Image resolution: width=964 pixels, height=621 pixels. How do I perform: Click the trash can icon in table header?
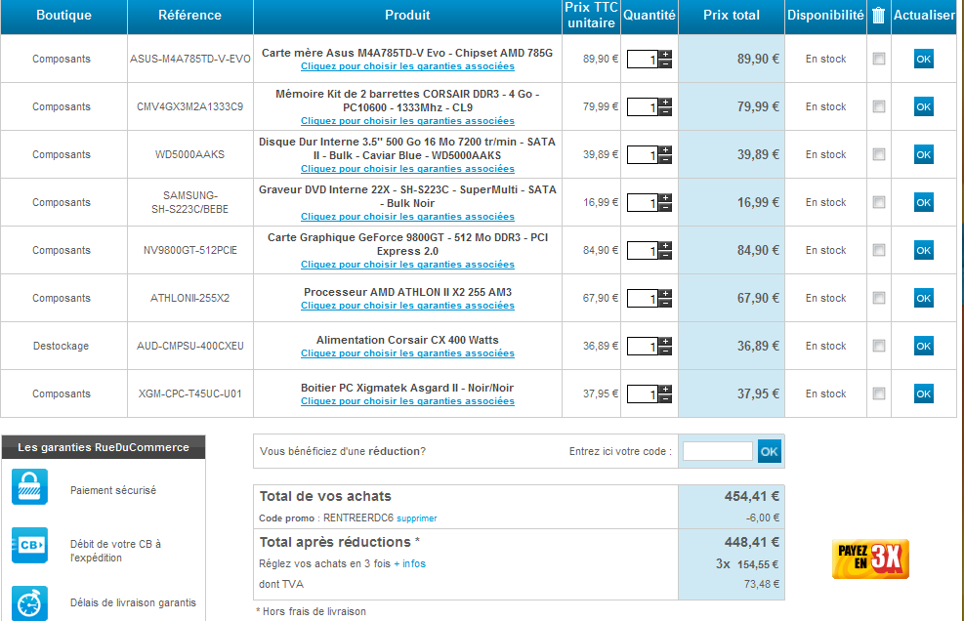pyautogui.click(x=878, y=16)
